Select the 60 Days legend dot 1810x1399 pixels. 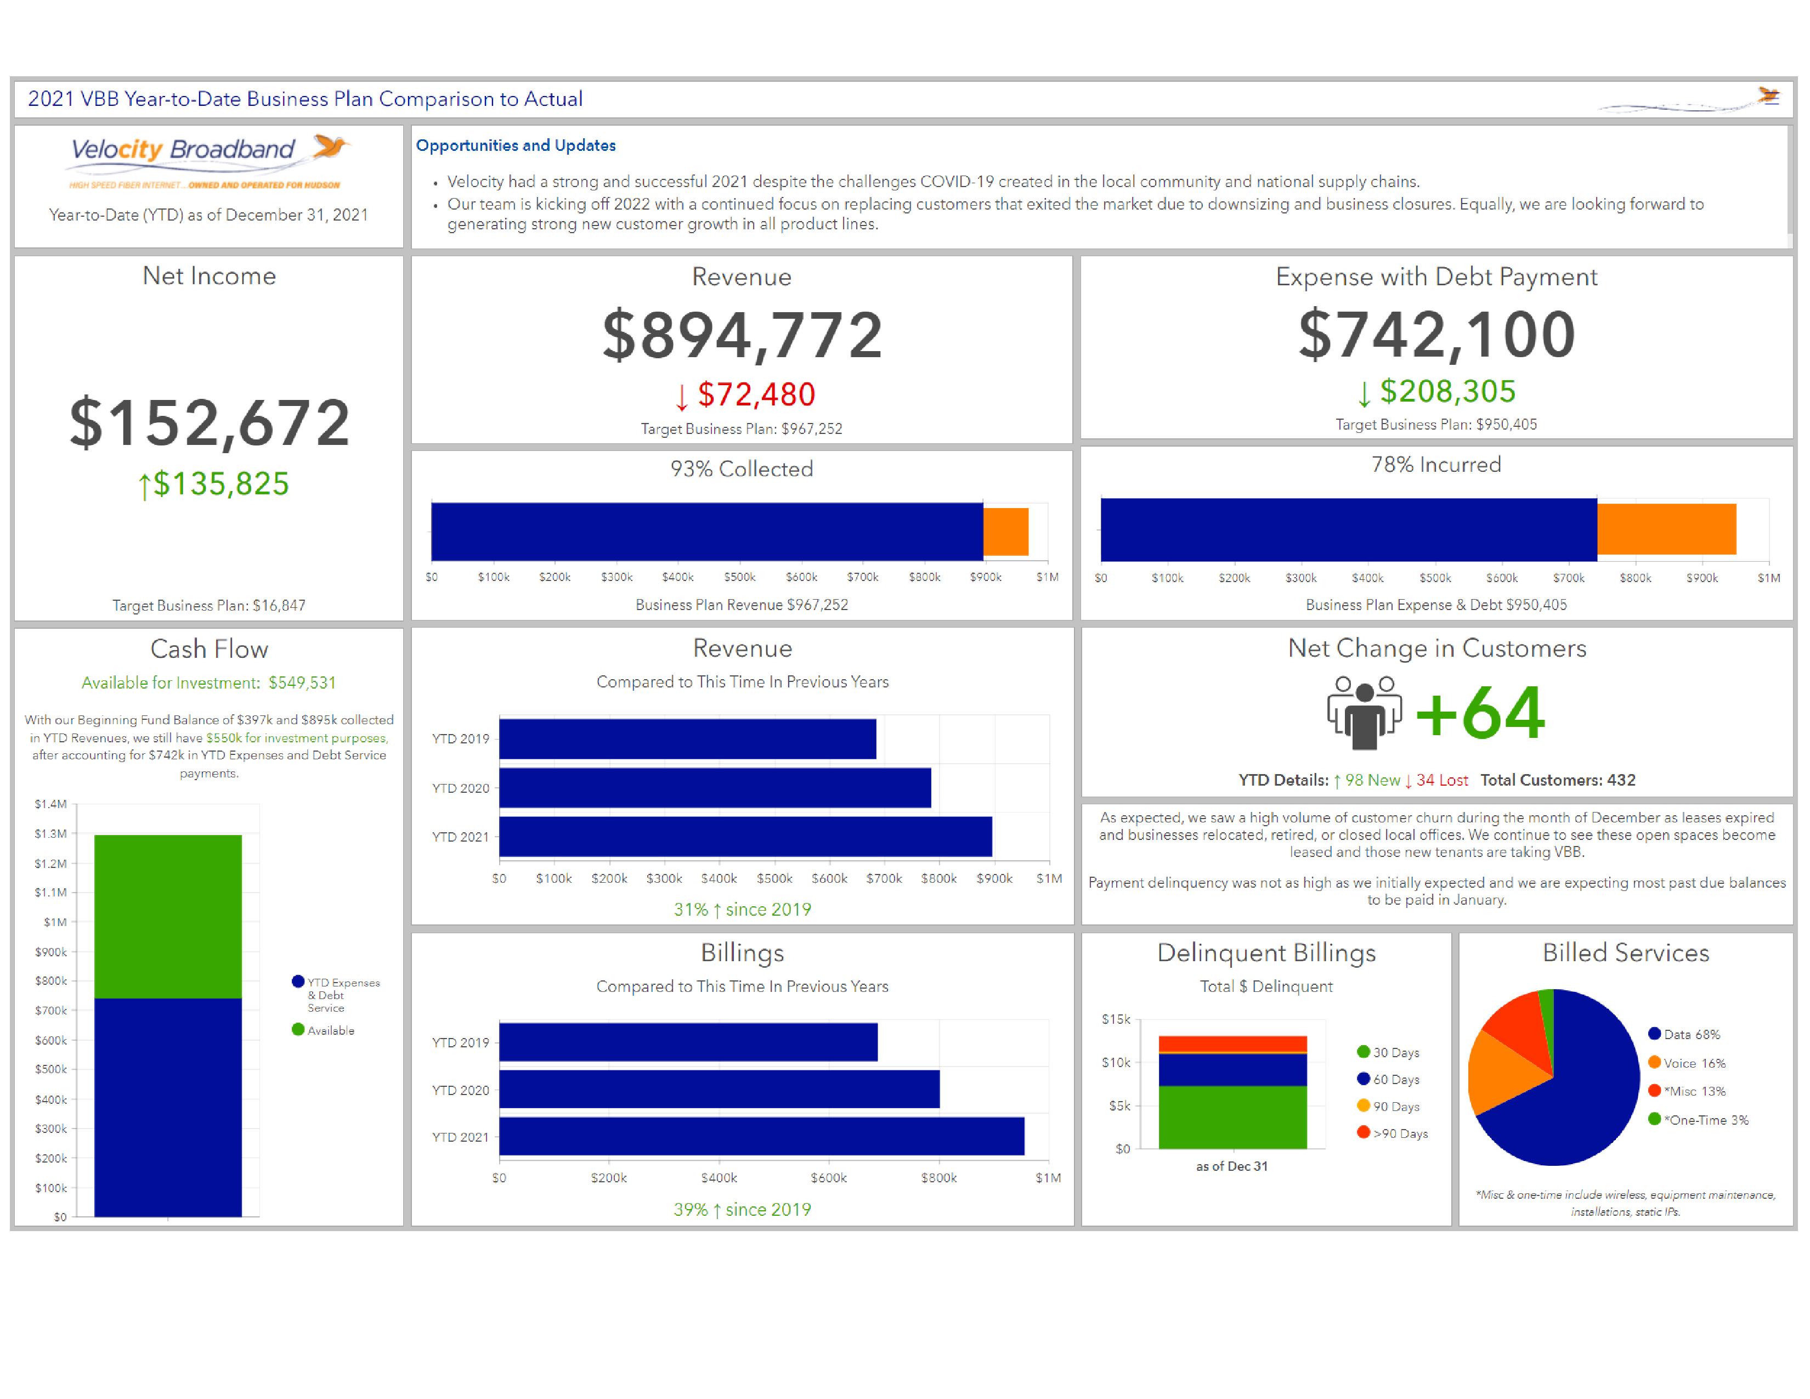1364,1078
